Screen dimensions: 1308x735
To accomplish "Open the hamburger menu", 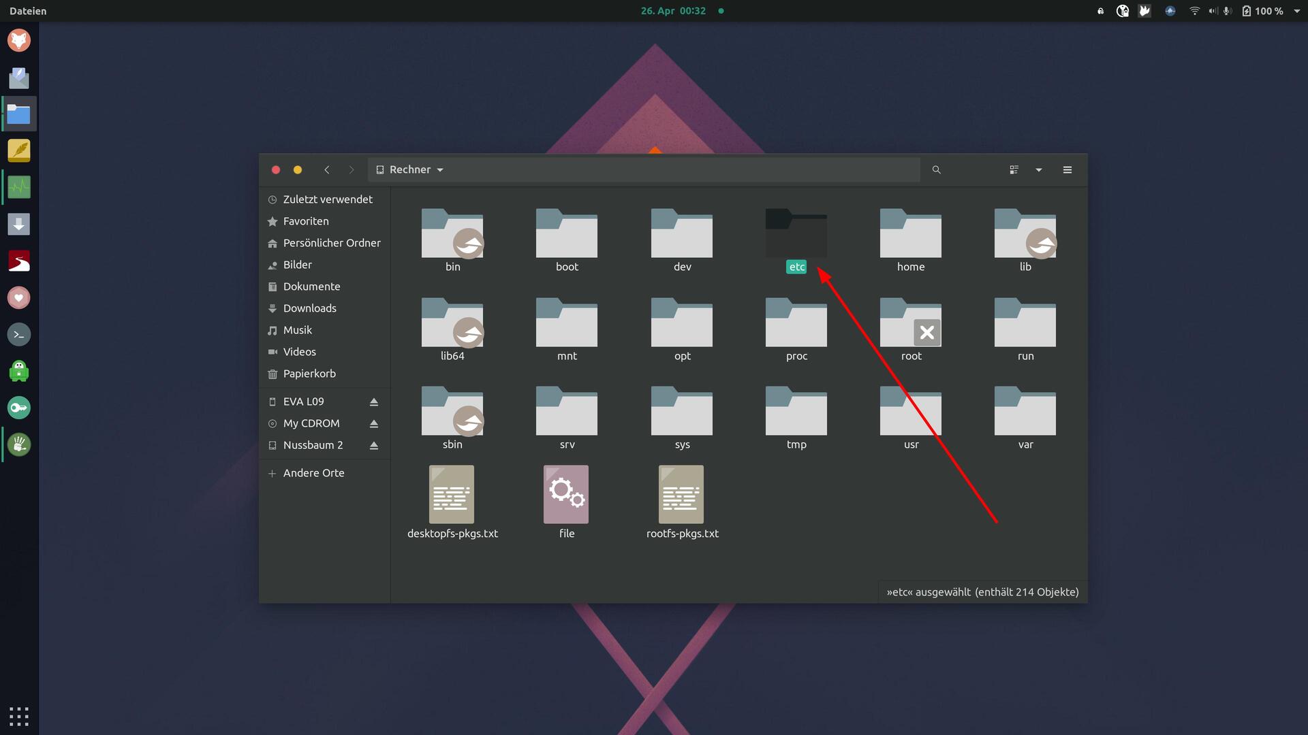I will coord(1068,170).
